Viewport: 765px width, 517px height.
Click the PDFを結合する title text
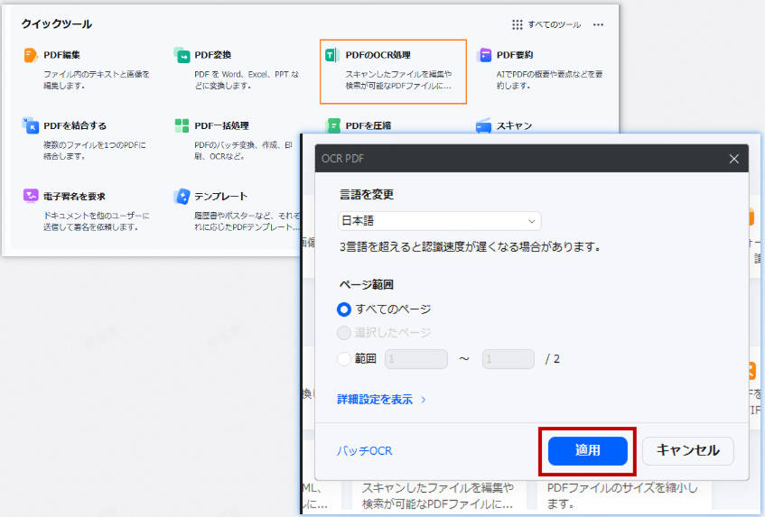75,125
